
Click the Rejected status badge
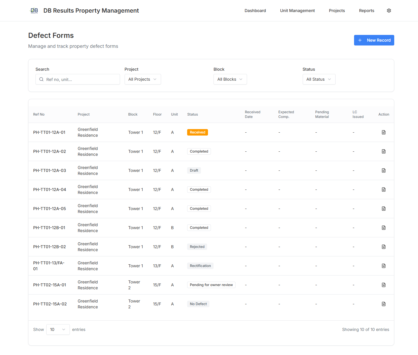pyautogui.click(x=197, y=247)
